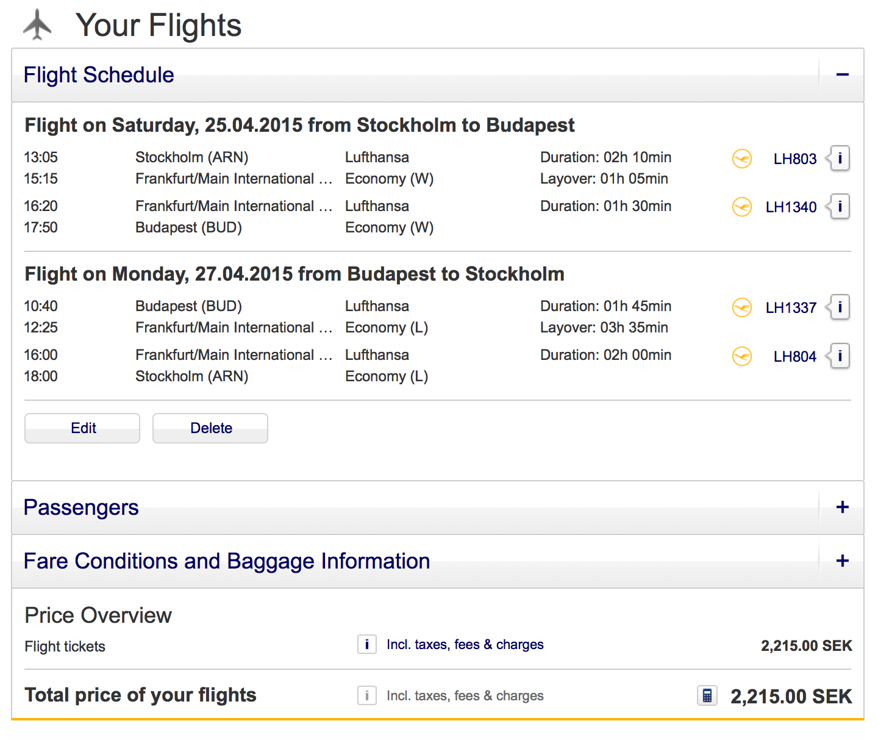Image resolution: width=878 pixels, height=743 pixels.
Task: Open info icon for flight LH803
Action: point(840,159)
